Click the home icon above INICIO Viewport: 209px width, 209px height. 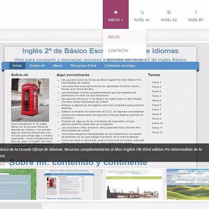(x=116, y=13)
